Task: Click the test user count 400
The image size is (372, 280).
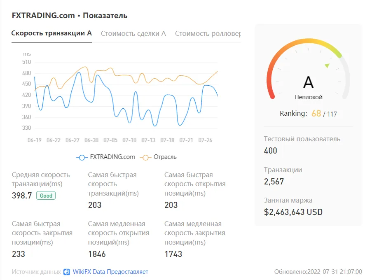Action: [271, 151]
